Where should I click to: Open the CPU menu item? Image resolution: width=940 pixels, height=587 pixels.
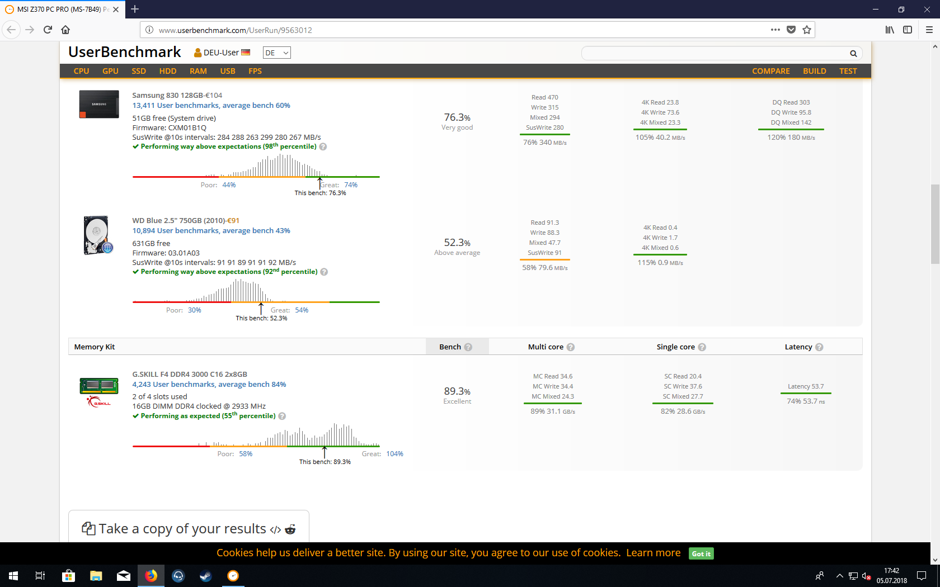[x=81, y=71]
